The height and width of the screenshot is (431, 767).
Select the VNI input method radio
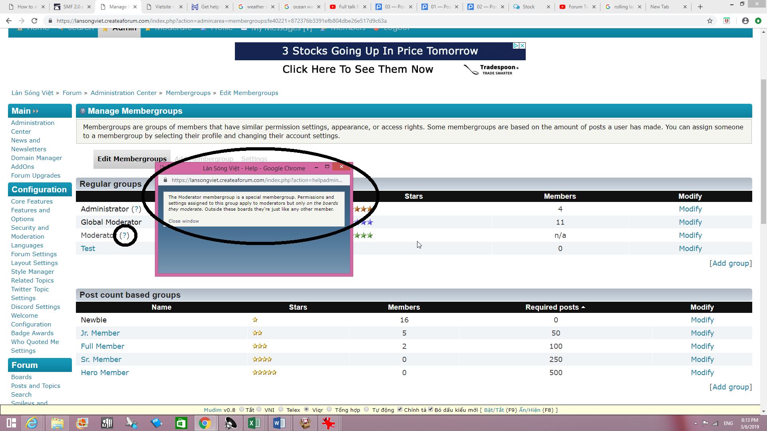pos(259,409)
